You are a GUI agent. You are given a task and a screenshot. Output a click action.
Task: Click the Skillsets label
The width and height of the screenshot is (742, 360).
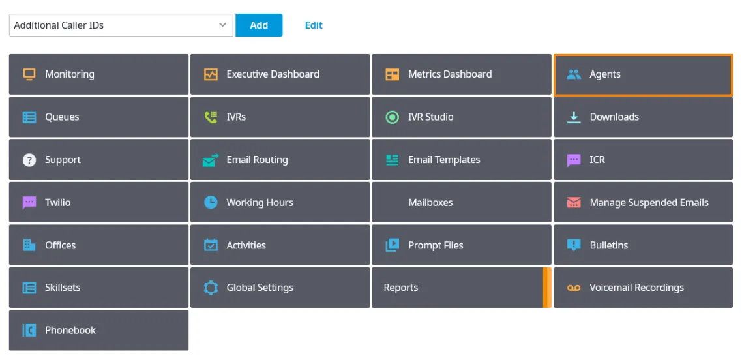click(x=63, y=288)
